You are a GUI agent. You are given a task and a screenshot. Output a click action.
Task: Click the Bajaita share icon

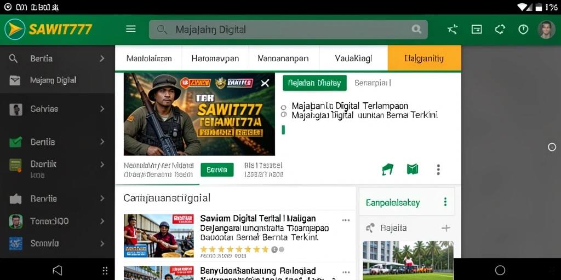point(370,228)
